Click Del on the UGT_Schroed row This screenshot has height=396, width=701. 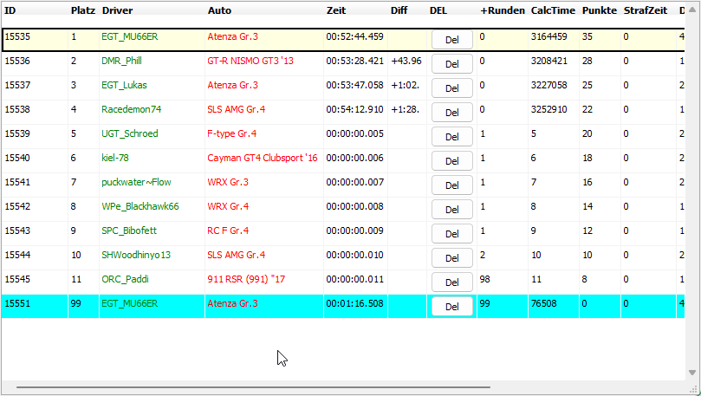pyautogui.click(x=451, y=136)
